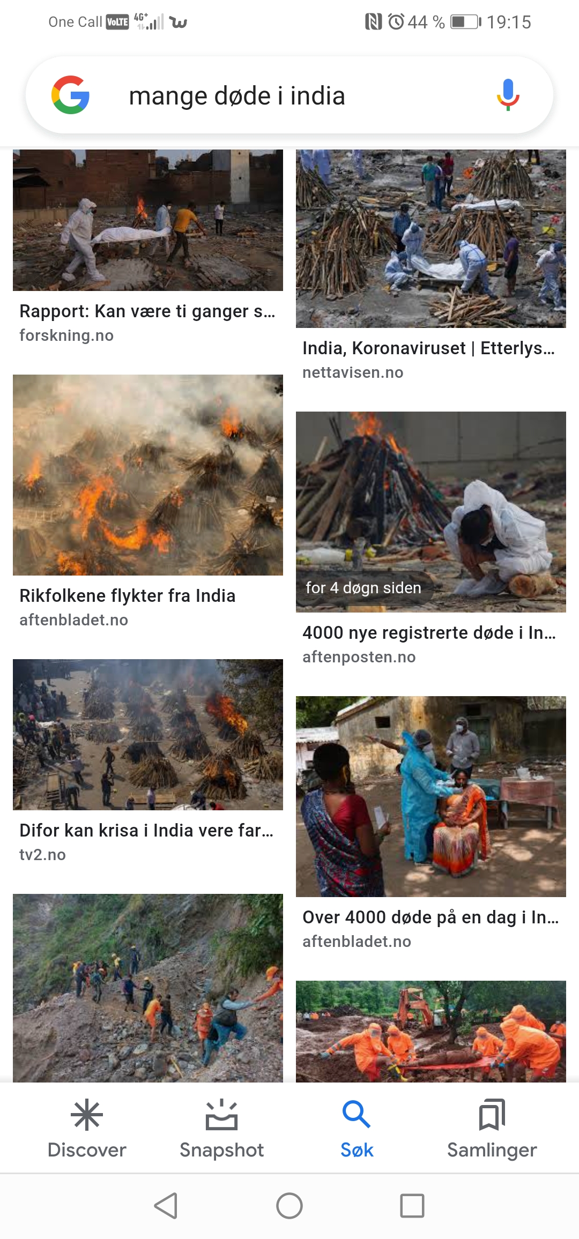
Task: Open 'Rapport: Kan være ti ganger' result
Action: click(147, 311)
